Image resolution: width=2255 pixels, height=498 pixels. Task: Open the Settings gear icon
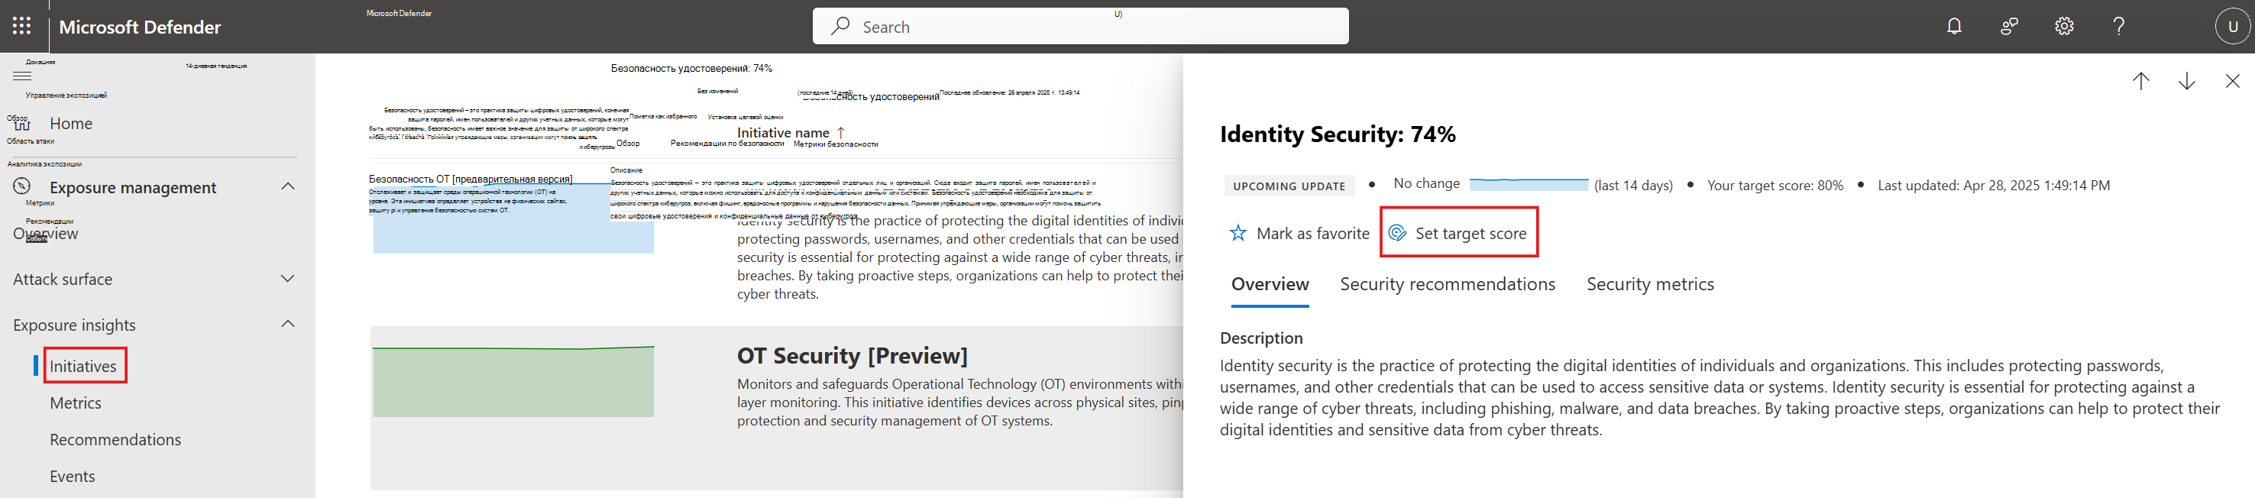[x=2064, y=26]
